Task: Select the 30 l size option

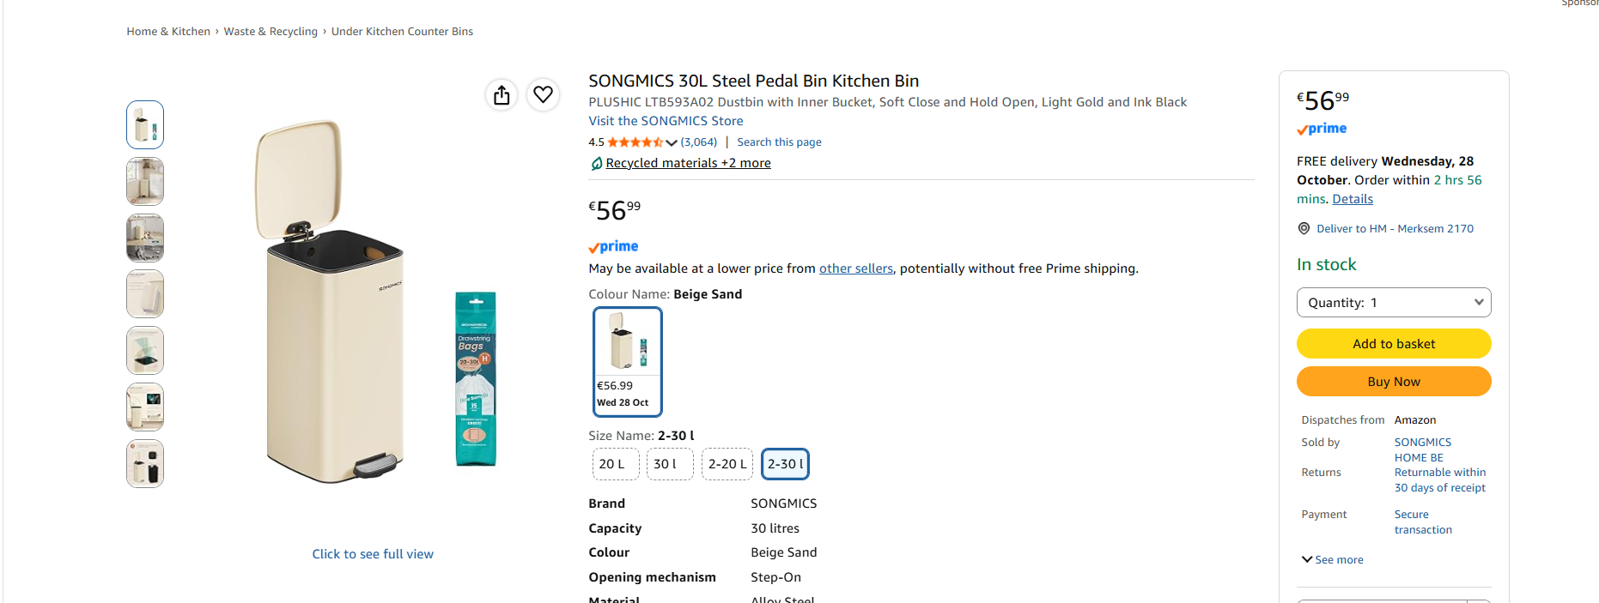Action: pos(670,464)
